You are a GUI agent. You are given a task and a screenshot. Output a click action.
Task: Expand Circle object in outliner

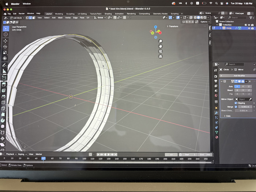221,28
